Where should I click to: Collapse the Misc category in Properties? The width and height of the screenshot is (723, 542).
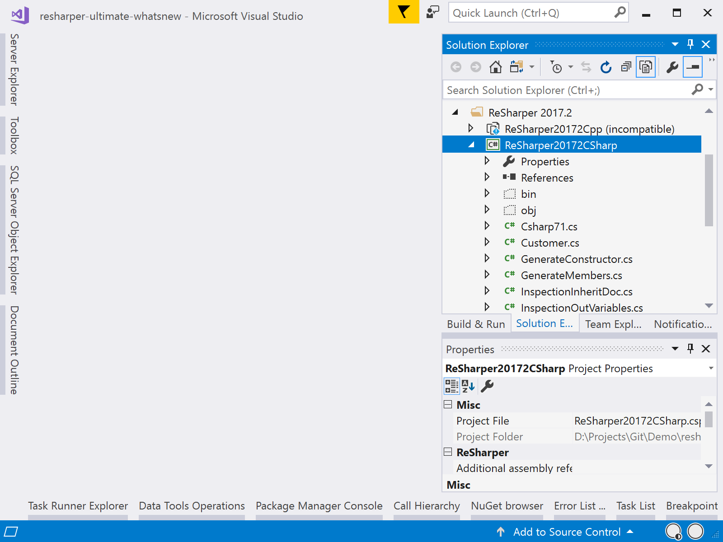[448, 404]
